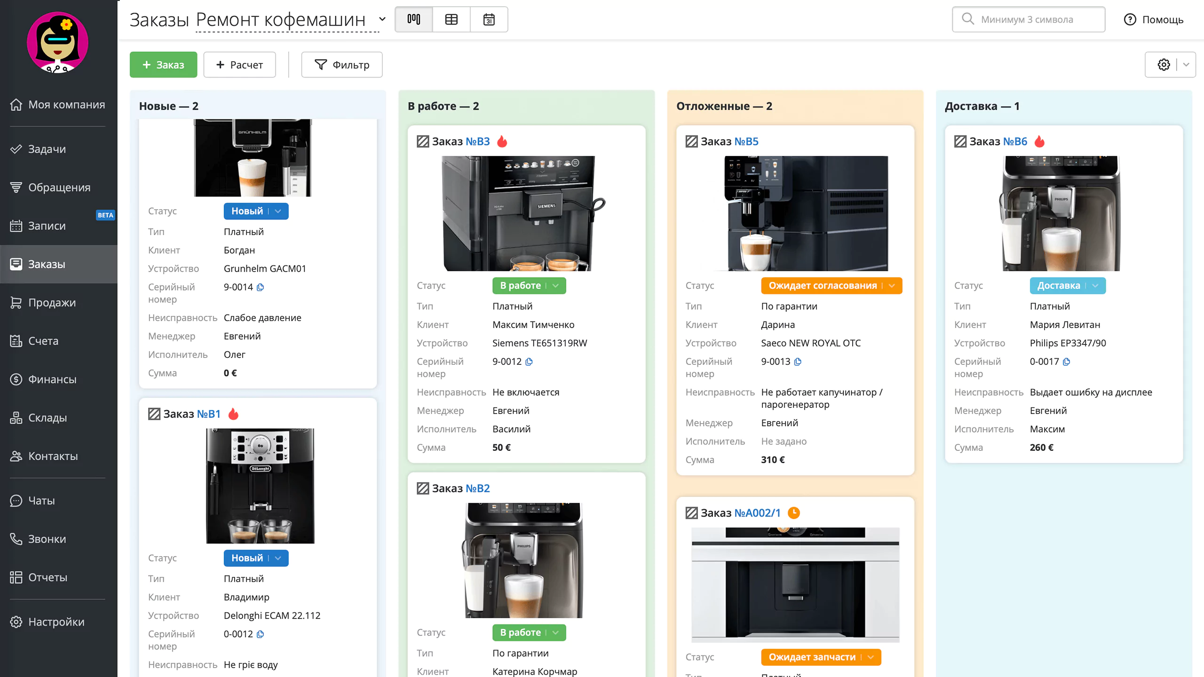Copy serial number 0-0012
The height and width of the screenshot is (677, 1204).
coord(261,634)
